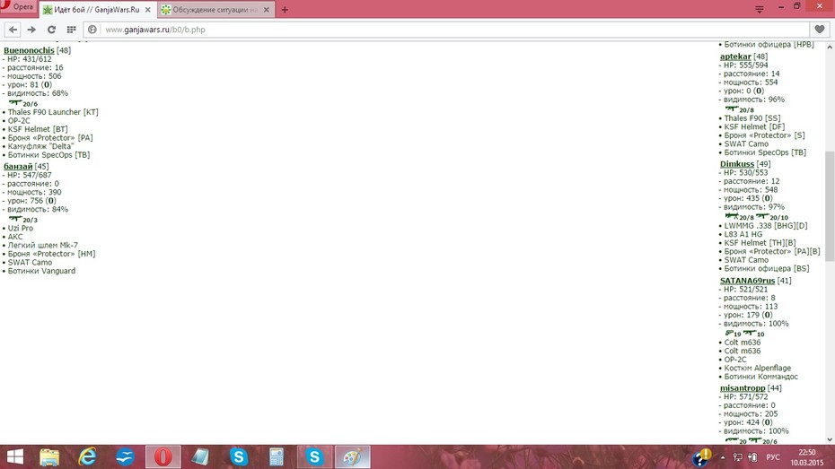Select 'Uzi Pro' item under банзай
This screenshot has height=469, width=835.
(x=21, y=228)
